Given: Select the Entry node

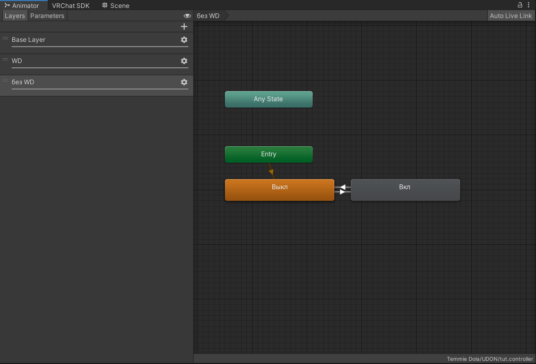Looking at the screenshot, I should coord(269,154).
